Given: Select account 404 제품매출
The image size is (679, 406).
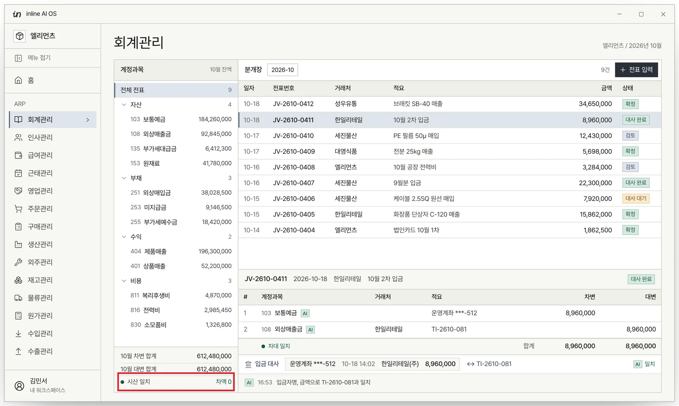Looking at the screenshot, I should coord(176,251).
